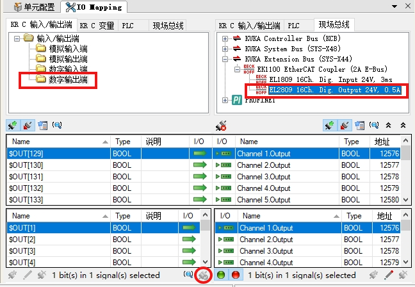Click the PROFINET PI icon
Image resolution: width=415 pixels, height=287 pixels.
[x=237, y=100]
